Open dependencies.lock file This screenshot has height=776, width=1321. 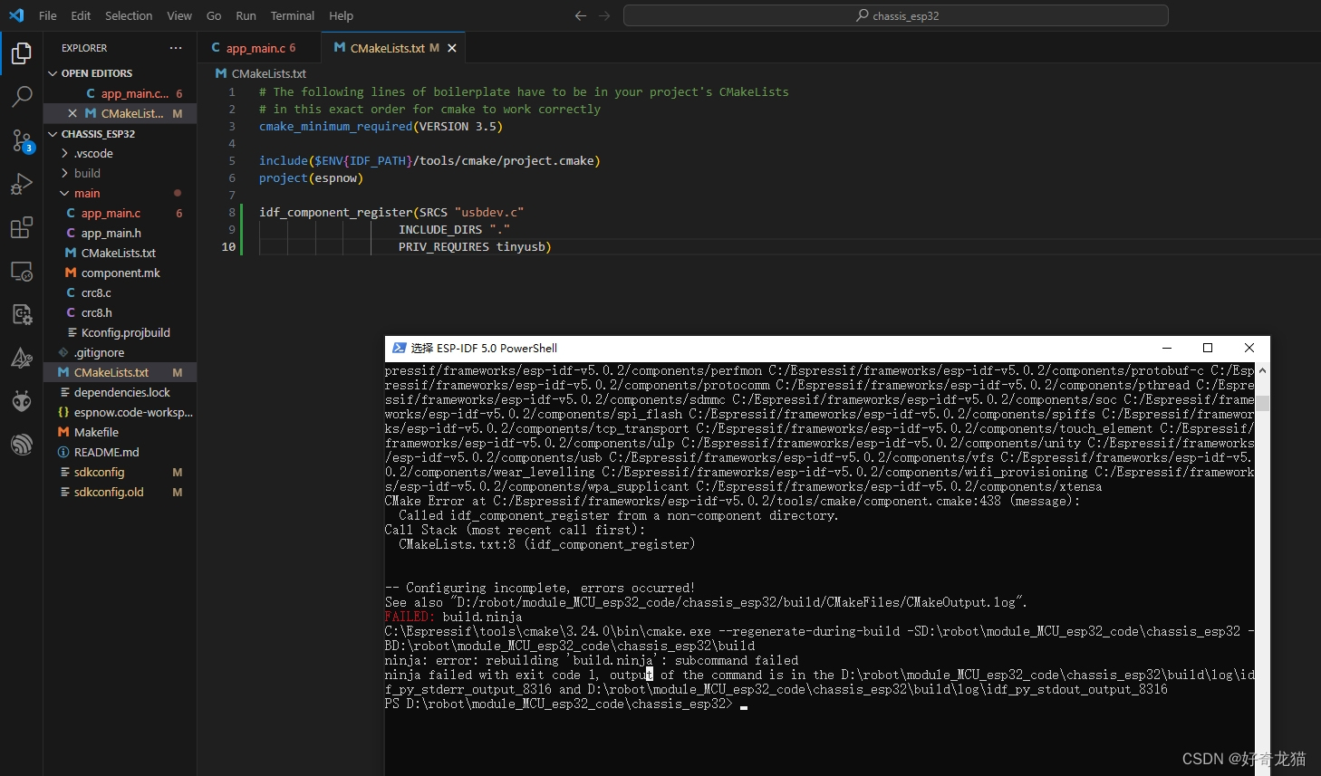pos(121,393)
